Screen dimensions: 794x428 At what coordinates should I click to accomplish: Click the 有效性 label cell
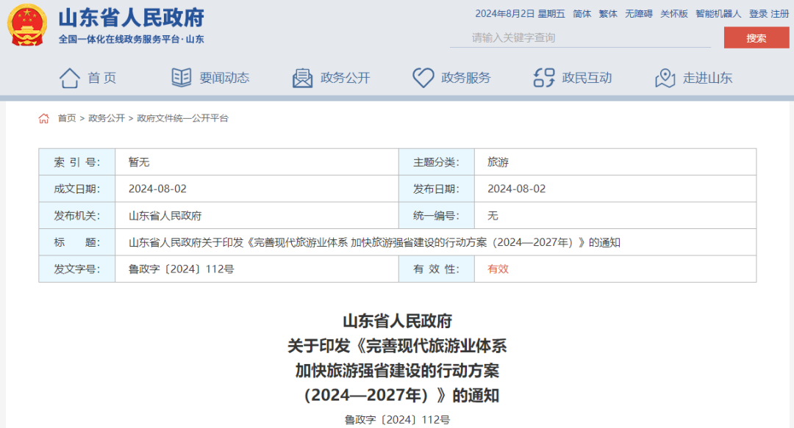click(x=437, y=269)
